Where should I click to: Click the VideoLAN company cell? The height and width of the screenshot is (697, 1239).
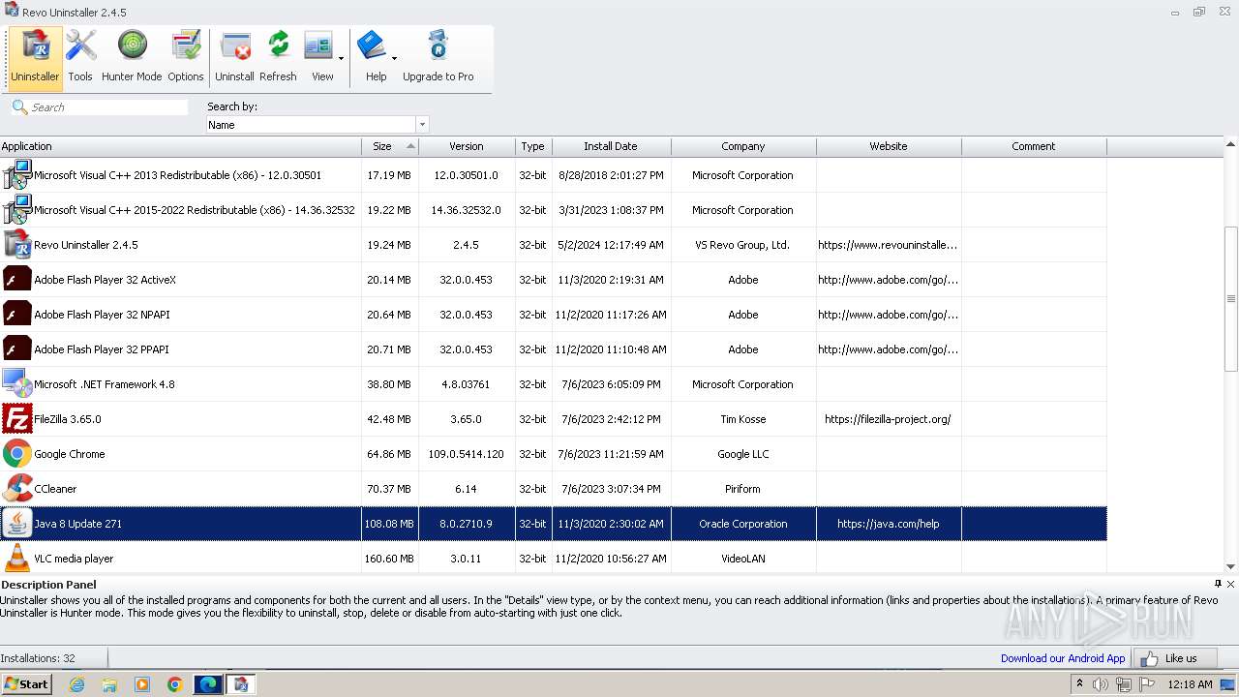point(743,559)
